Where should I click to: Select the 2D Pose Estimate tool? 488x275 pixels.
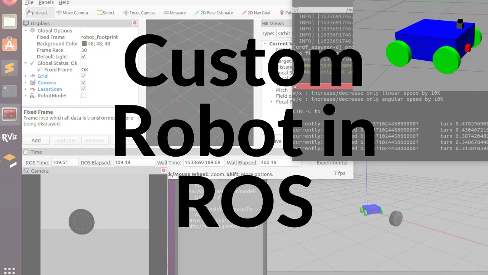coord(213,13)
